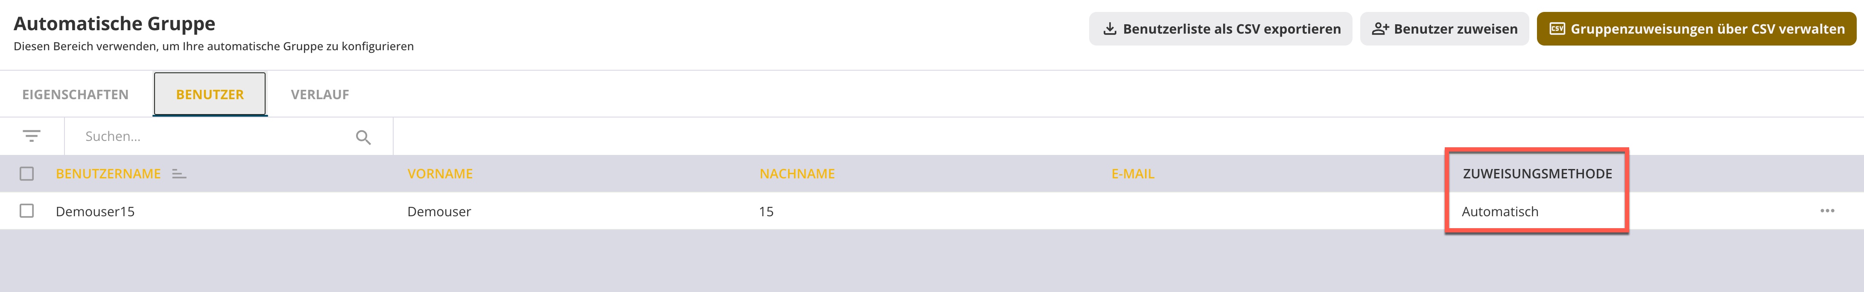Screen dimensions: 1864x292
Task: Select the Benutzer tab
Action: 210,94
